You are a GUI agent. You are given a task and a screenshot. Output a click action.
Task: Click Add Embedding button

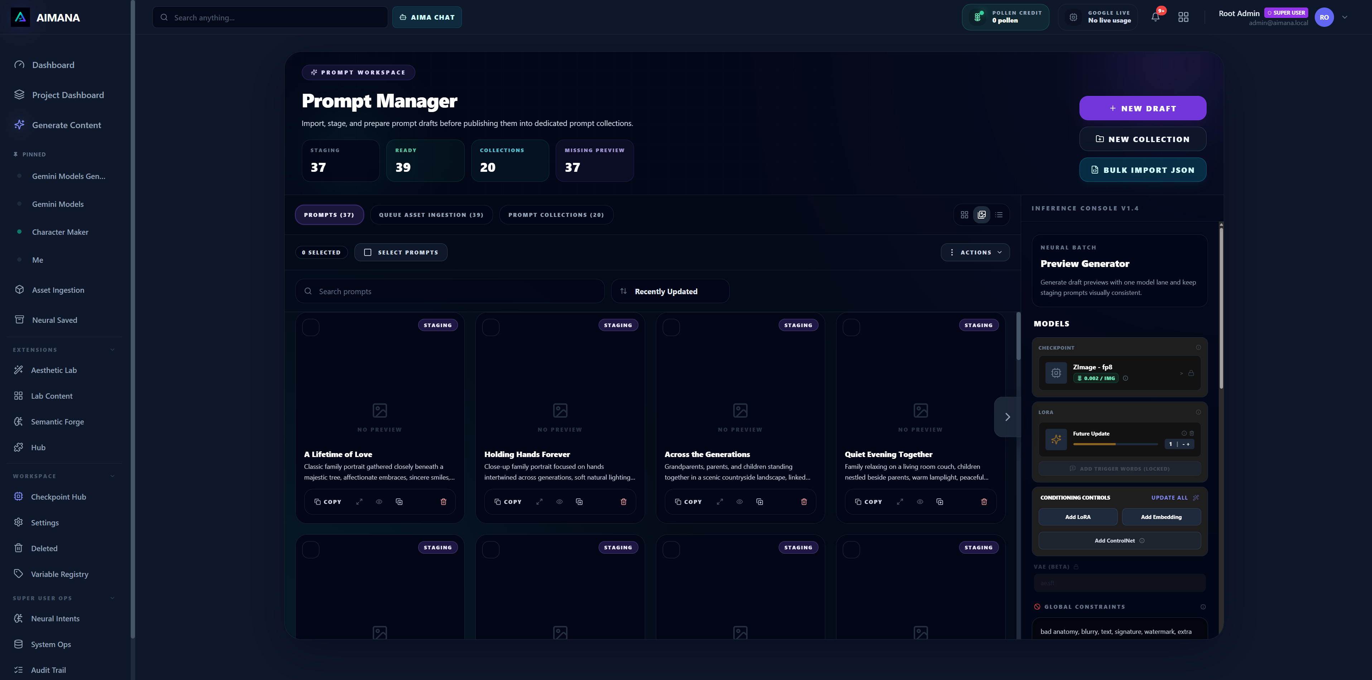(1161, 517)
